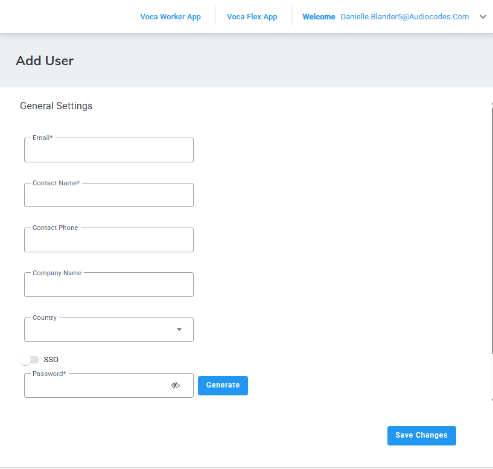Select the Contact Phone text box
493x469 pixels.
coord(109,240)
